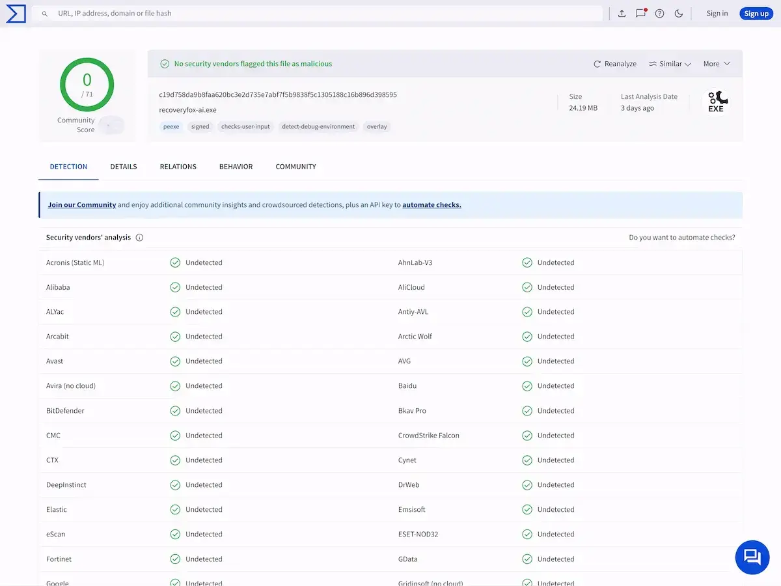
Task: Click the Sign up button
Action: (x=756, y=14)
